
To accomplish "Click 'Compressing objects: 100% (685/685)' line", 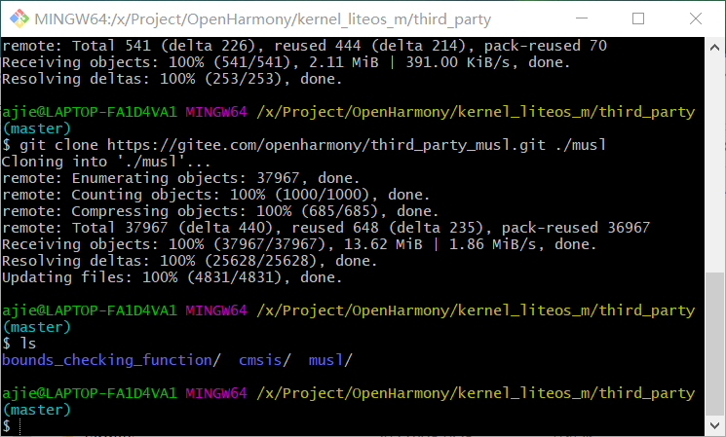I will (220, 211).
